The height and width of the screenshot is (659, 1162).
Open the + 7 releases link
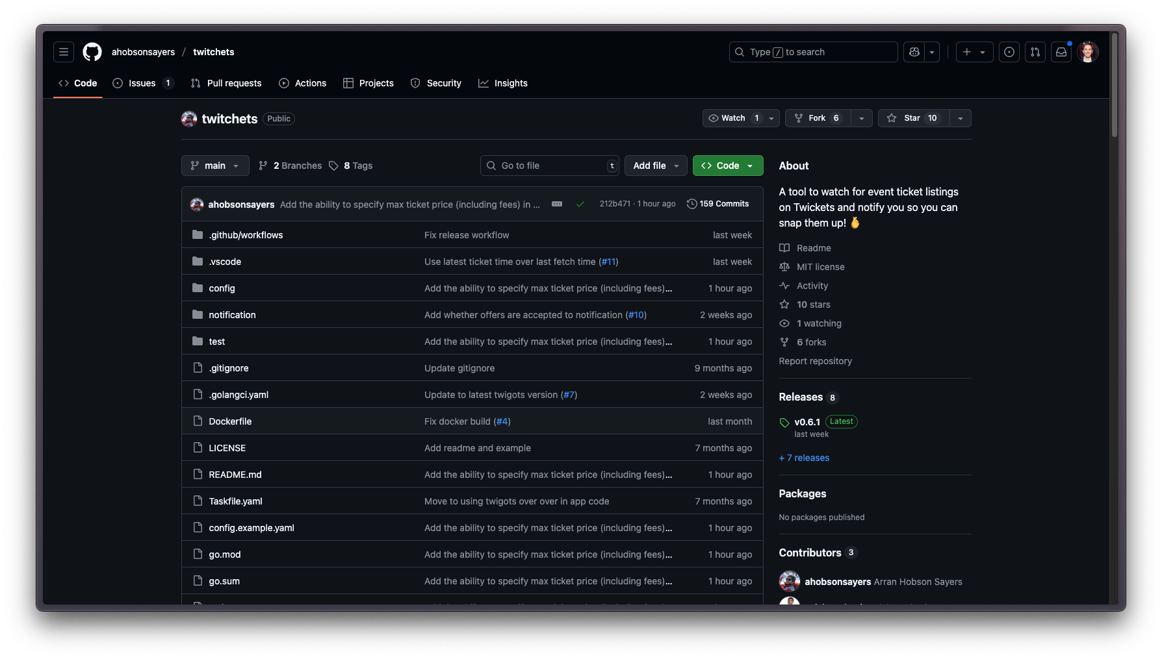[x=804, y=458]
